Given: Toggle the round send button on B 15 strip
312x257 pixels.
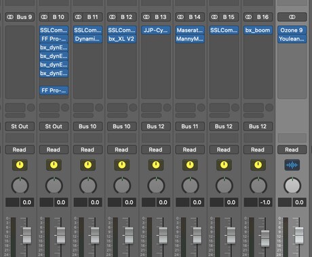Looking at the screenshot, I should click(235, 108).
